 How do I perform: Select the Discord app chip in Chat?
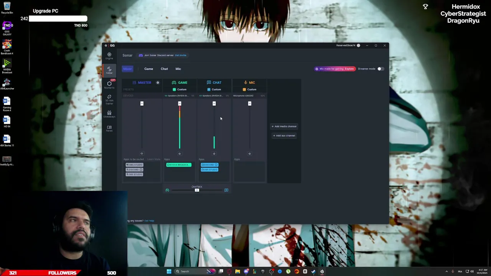[x=209, y=165]
